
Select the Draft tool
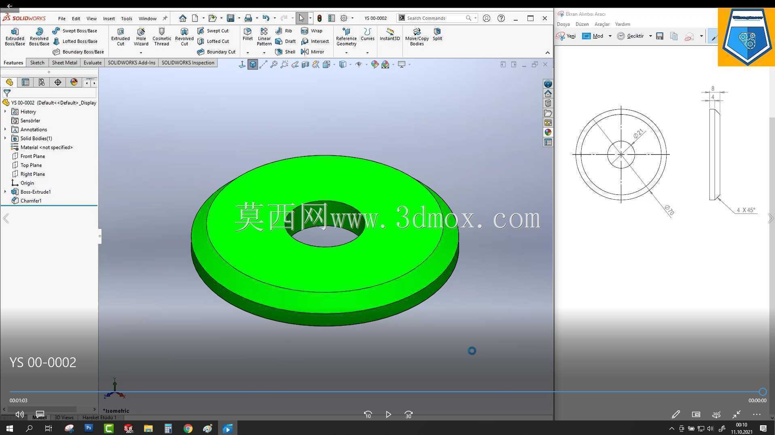tap(285, 41)
